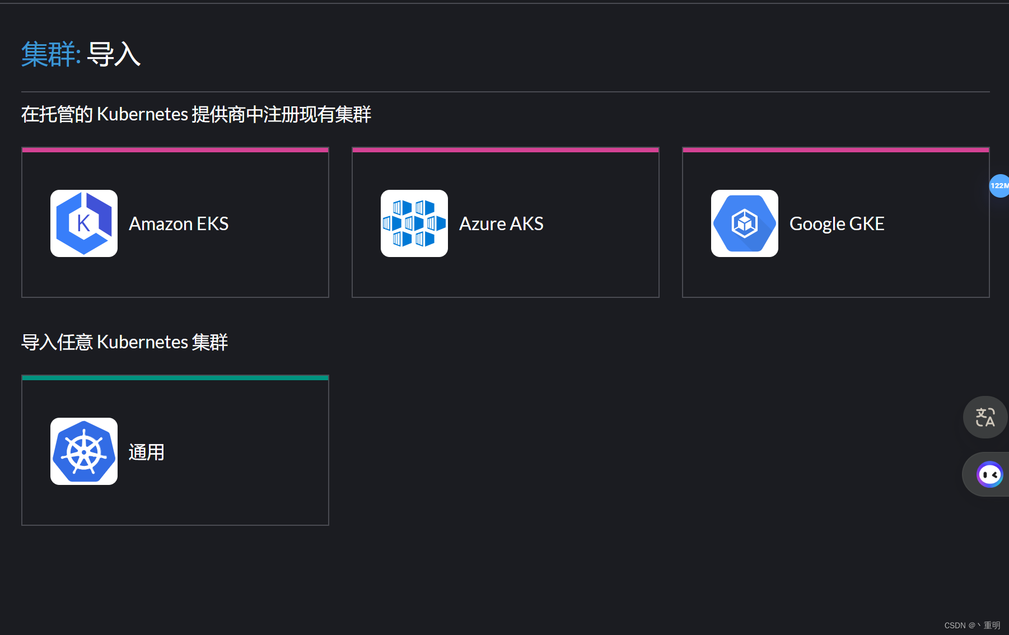The image size is (1009, 635).
Task: Choose the 通用 cluster label
Action: coord(146,452)
